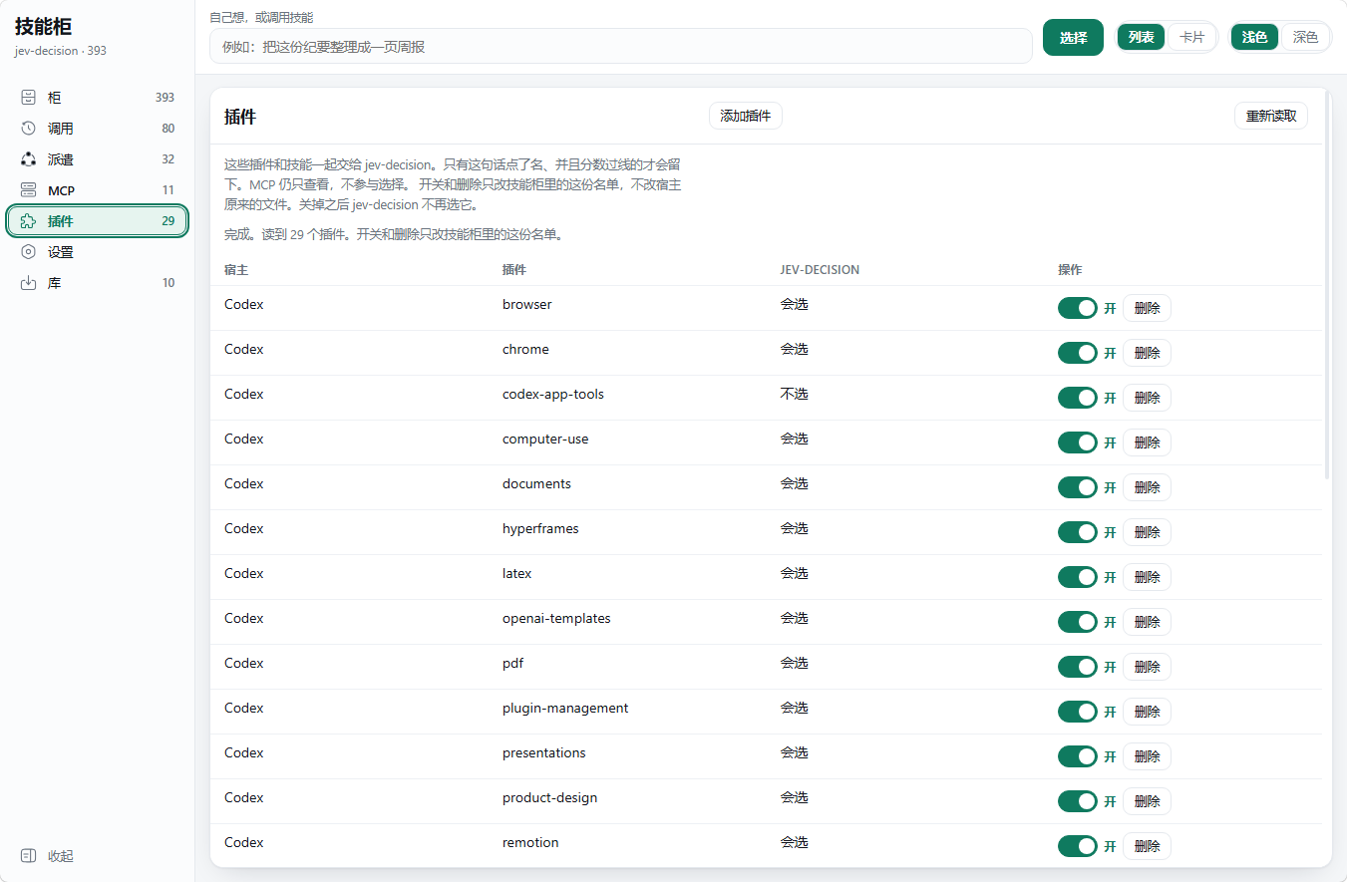Click the MCP server icon
The height and width of the screenshot is (882, 1347).
pyautogui.click(x=29, y=190)
